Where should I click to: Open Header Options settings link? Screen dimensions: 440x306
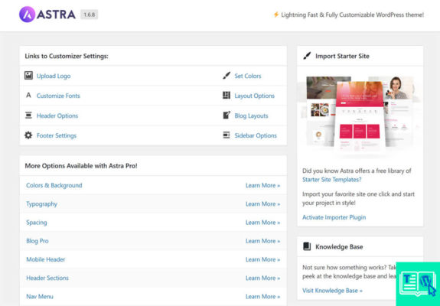[x=57, y=116]
